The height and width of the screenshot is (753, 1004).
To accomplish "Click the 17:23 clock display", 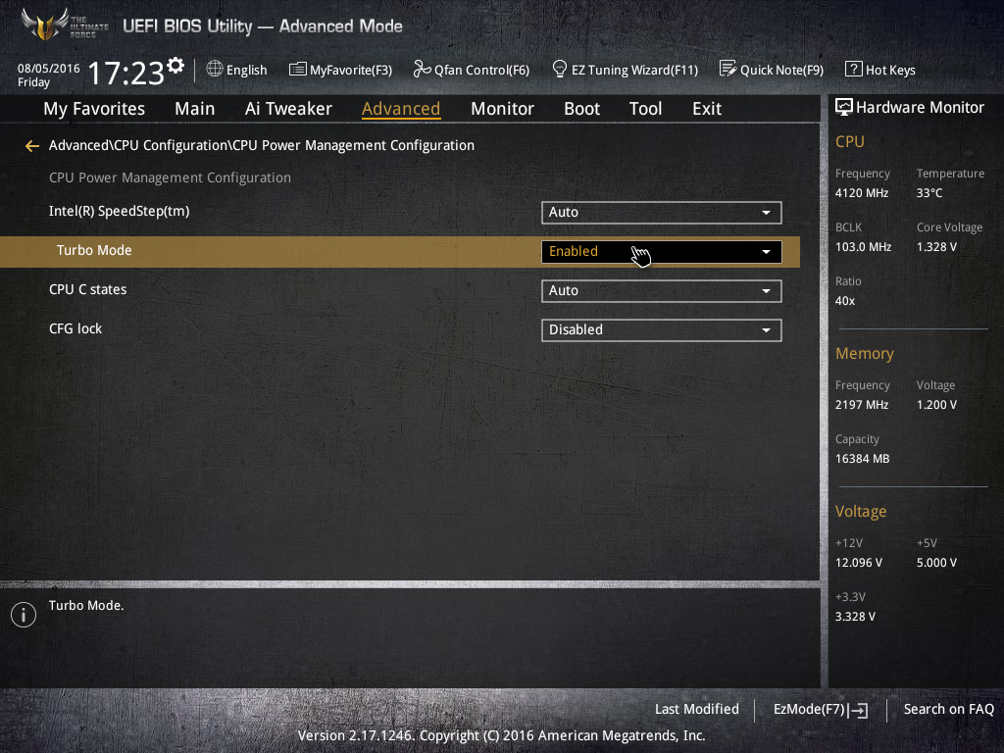I will [x=126, y=73].
